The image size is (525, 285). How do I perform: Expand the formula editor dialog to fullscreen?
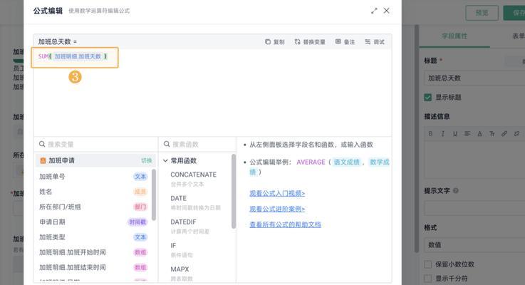374,11
